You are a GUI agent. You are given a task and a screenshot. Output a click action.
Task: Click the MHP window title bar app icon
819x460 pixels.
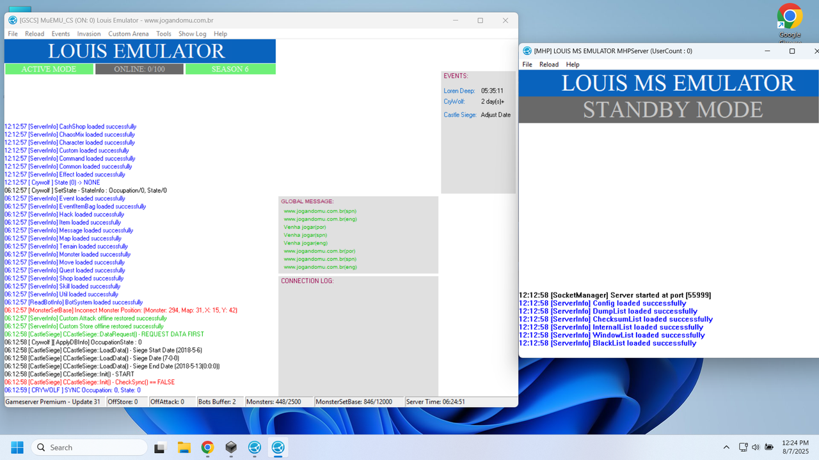tap(527, 51)
